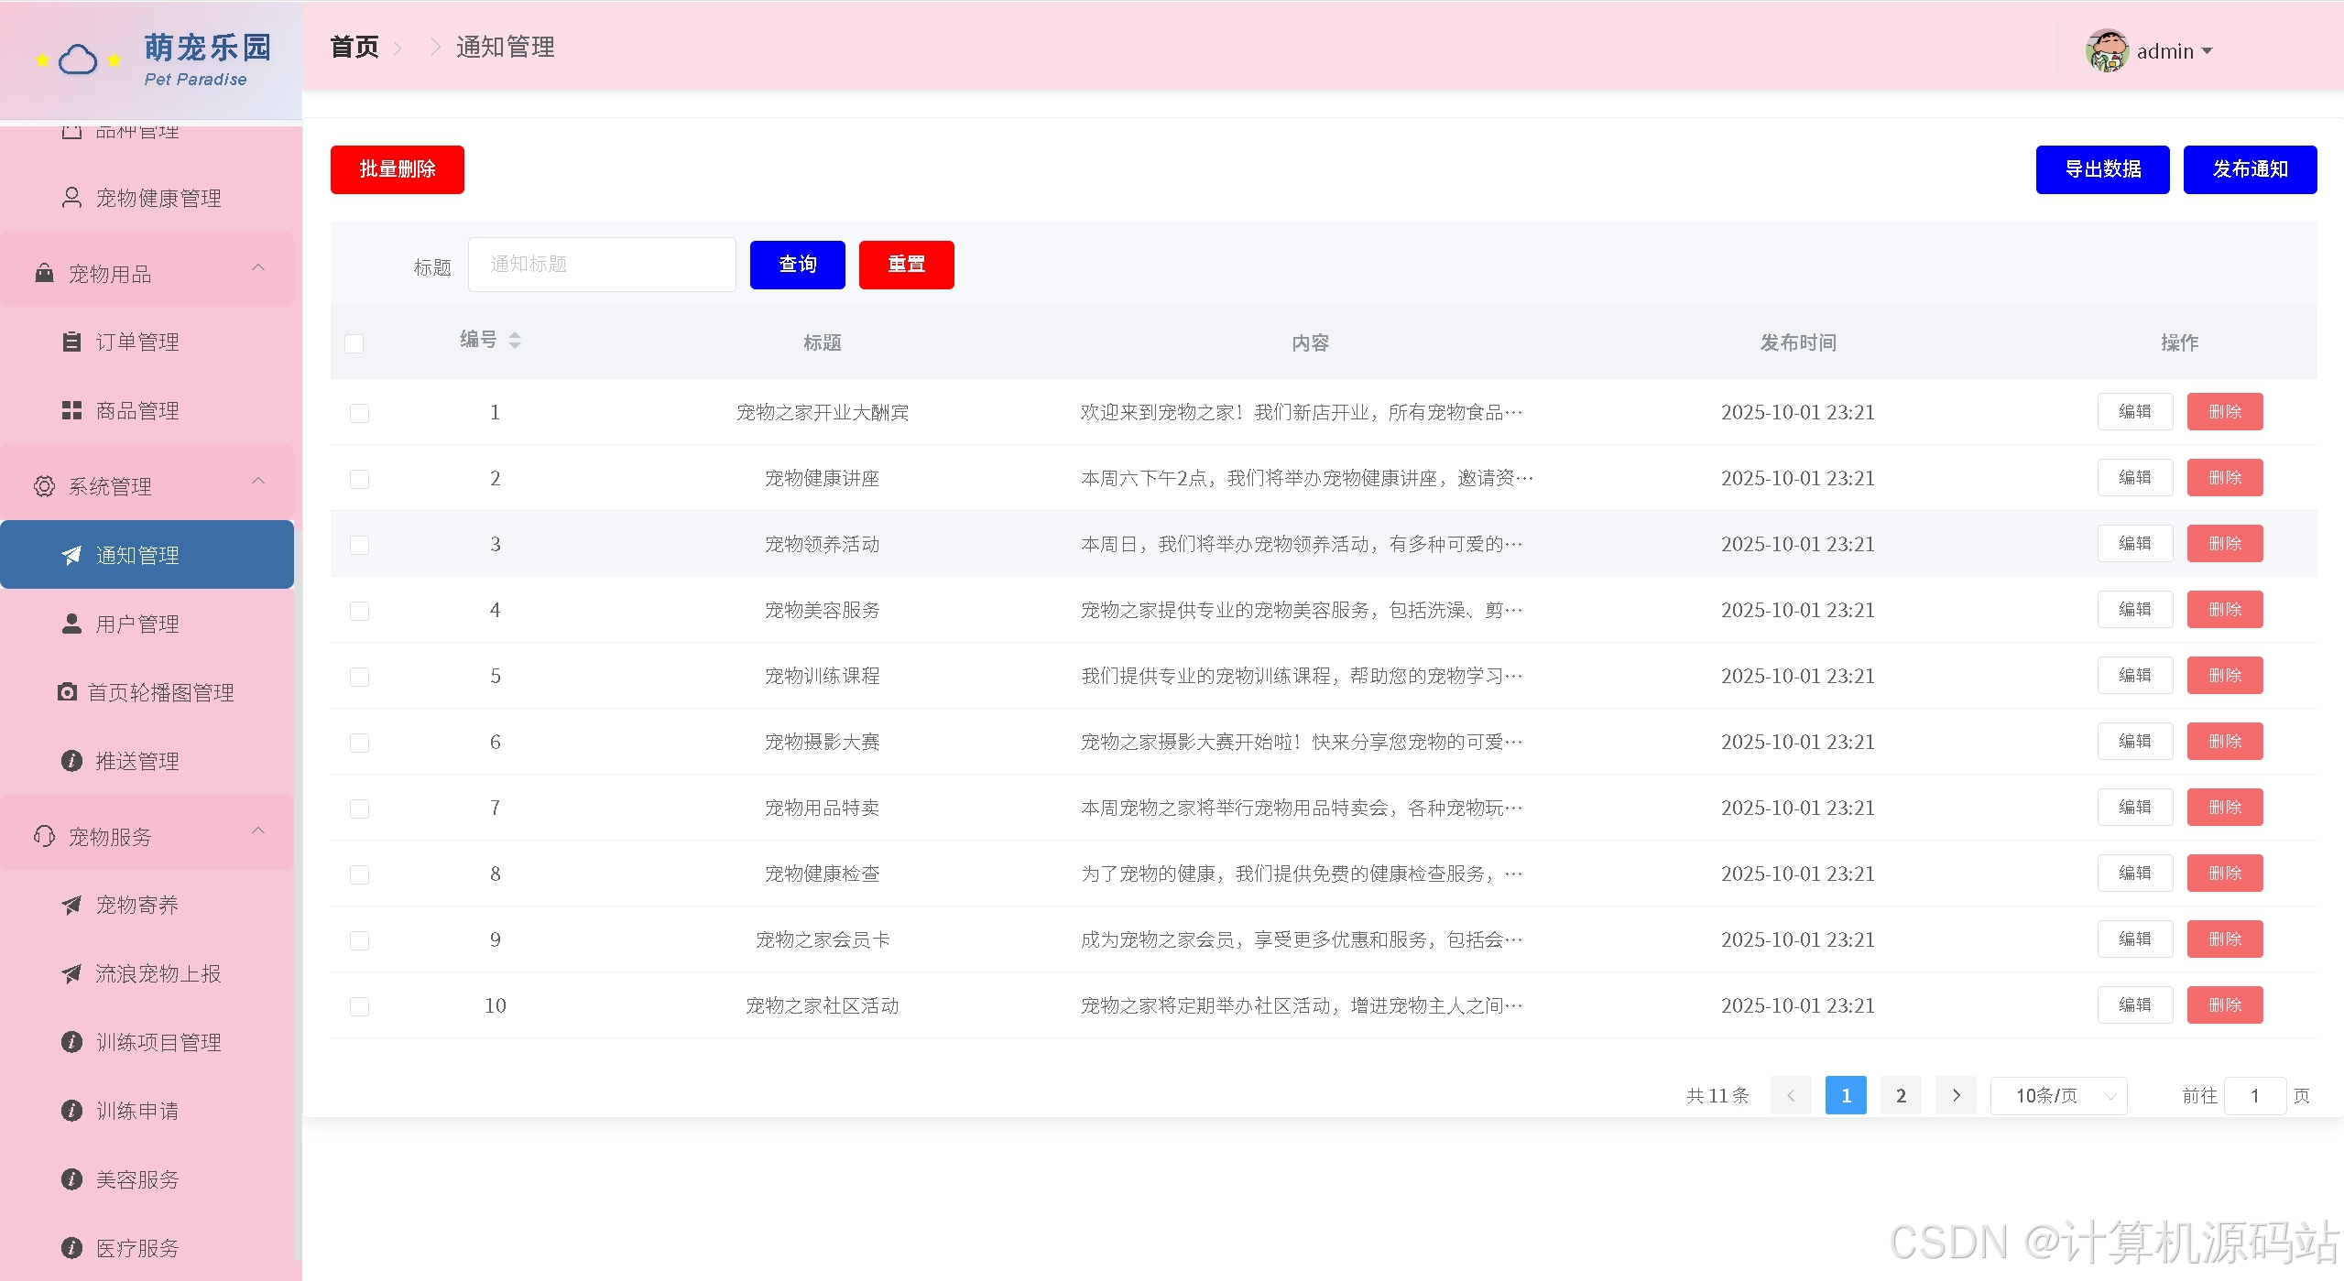2344x1281 pixels.
Task: Go to page 2
Action: tap(1901, 1095)
